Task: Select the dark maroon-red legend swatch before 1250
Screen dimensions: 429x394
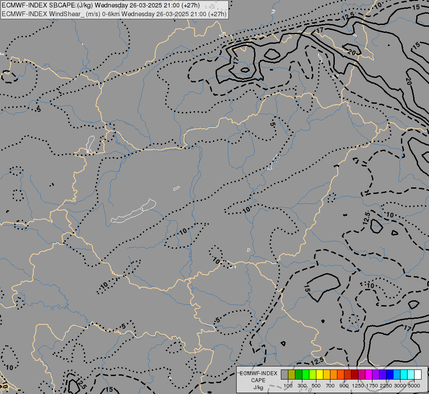Action: tap(355, 374)
